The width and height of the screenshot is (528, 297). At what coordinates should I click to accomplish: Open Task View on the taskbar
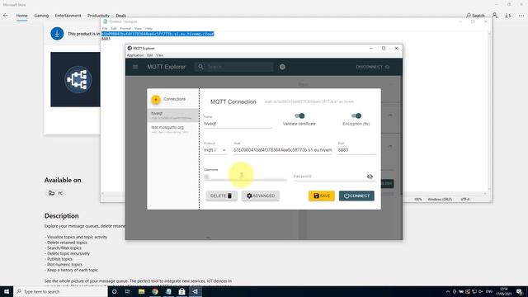(128, 291)
